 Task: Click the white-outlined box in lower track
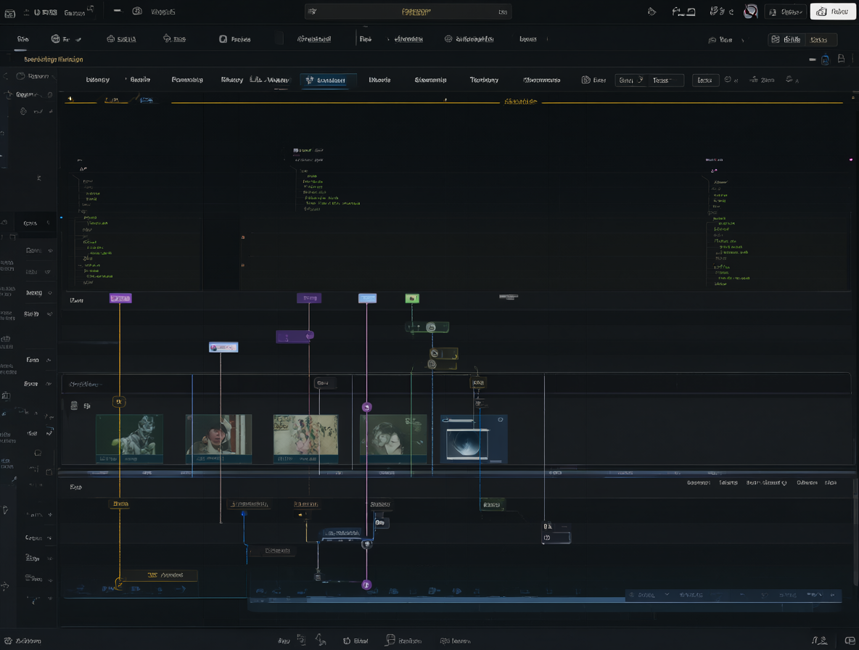point(556,532)
